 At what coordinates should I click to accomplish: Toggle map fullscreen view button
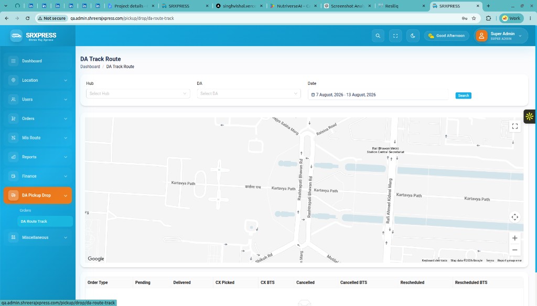click(x=515, y=126)
